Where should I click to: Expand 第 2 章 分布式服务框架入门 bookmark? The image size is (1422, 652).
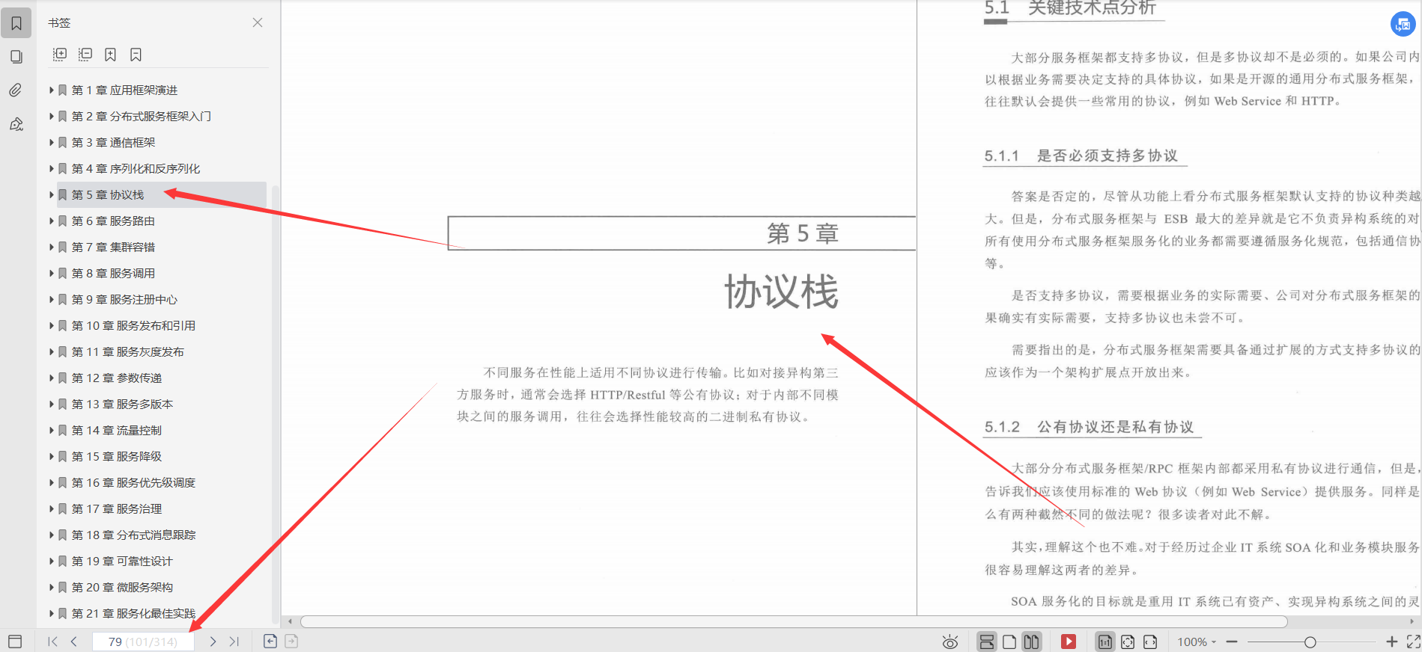tap(52, 116)
